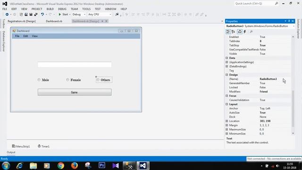The height and width of the screenshot is (170, 302).
Task: Click File in Dashboard form menu strip
Action: 17,36
